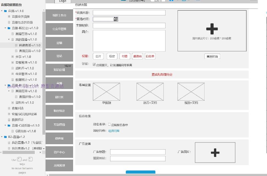Viewport: 267px width, 176px height.
Task: Collapse the B2-直播v1.2 folder arrow
Action: 2,137
